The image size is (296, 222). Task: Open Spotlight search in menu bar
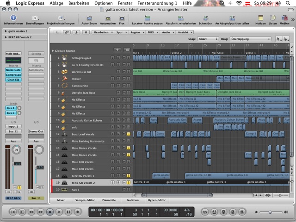(288, 3)
